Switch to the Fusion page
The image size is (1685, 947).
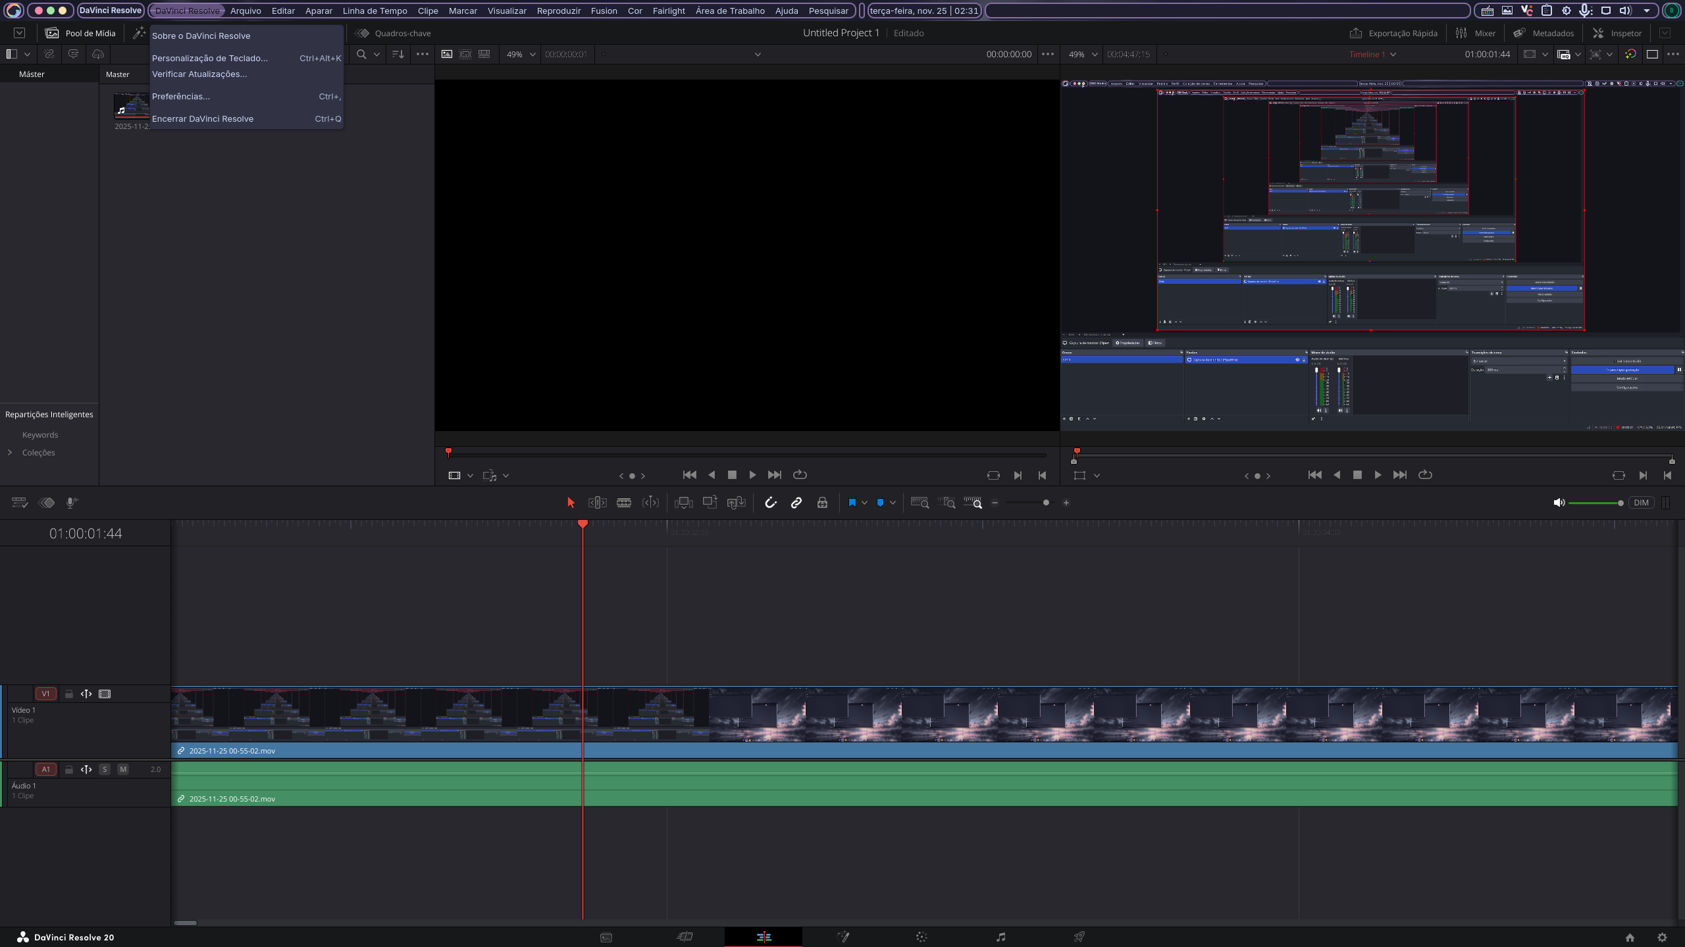coord(844,936)
